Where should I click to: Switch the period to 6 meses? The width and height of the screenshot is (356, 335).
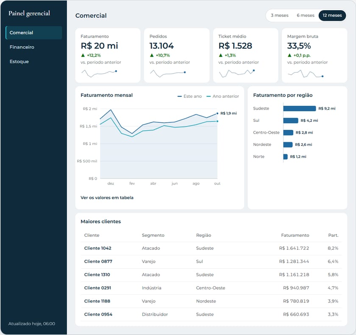tap(306, 15)
